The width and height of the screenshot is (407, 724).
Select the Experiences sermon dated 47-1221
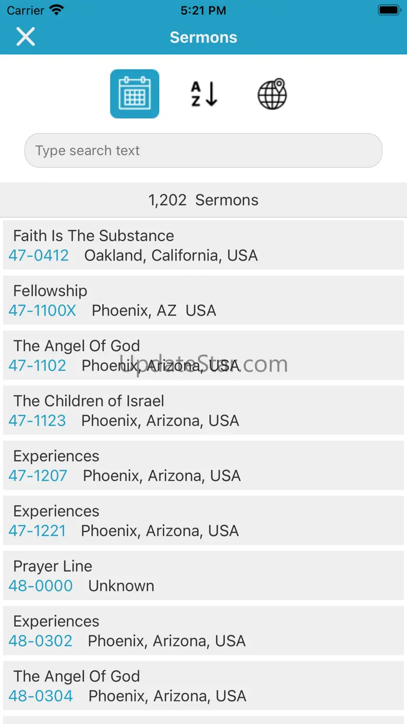point(203,520)
